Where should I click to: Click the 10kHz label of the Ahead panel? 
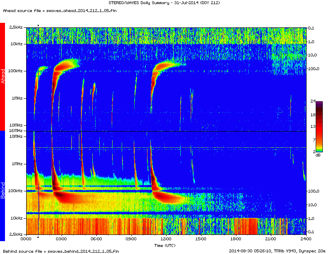pos(17,44)
